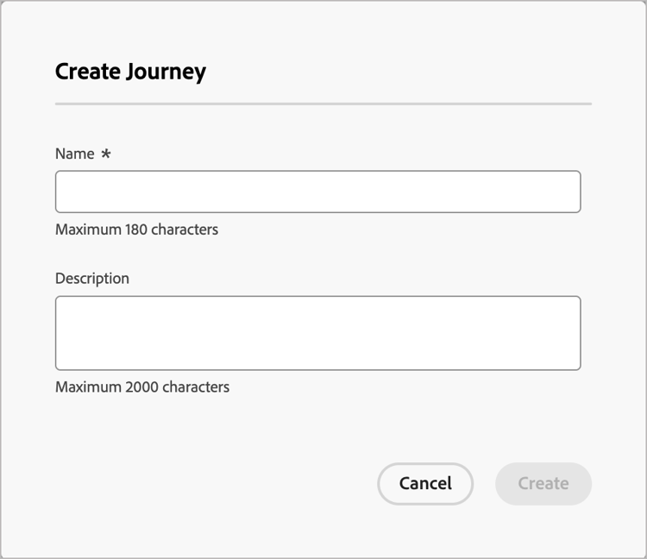Click the 'Maximum 2000 characters' helper text

[x=142, y=387]
